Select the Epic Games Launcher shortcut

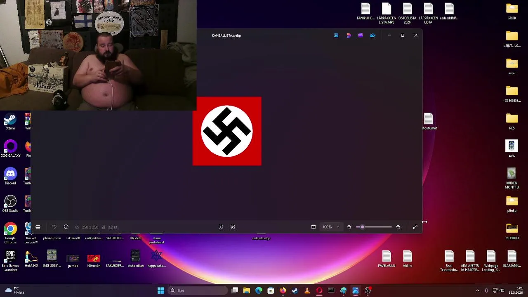pos(10,261)
